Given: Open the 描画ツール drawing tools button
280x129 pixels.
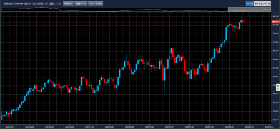Looking at the screenshot, I should pos(81,3).
